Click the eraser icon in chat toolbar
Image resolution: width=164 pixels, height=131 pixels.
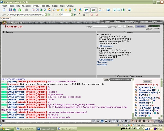pyautogui.click(x=98, y=121)
